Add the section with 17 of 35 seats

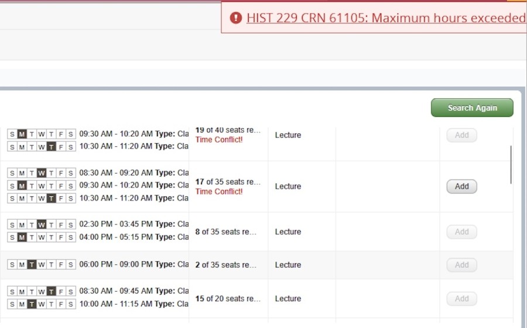(461, 187)
